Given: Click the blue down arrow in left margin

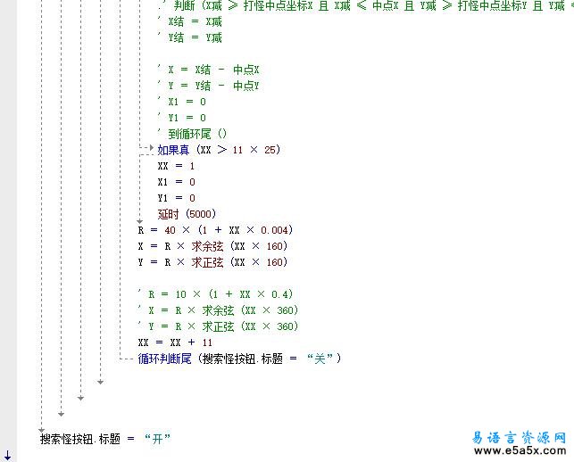Looking at the screenshot, I should coord(7,456).
